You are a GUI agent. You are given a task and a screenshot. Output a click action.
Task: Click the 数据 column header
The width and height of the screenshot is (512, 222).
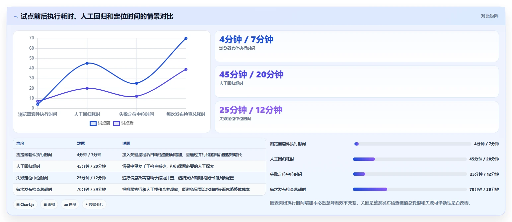point(81,144)
